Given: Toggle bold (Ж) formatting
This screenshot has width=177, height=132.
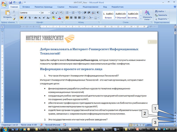Looking at the screenshot, I should 21,18.
